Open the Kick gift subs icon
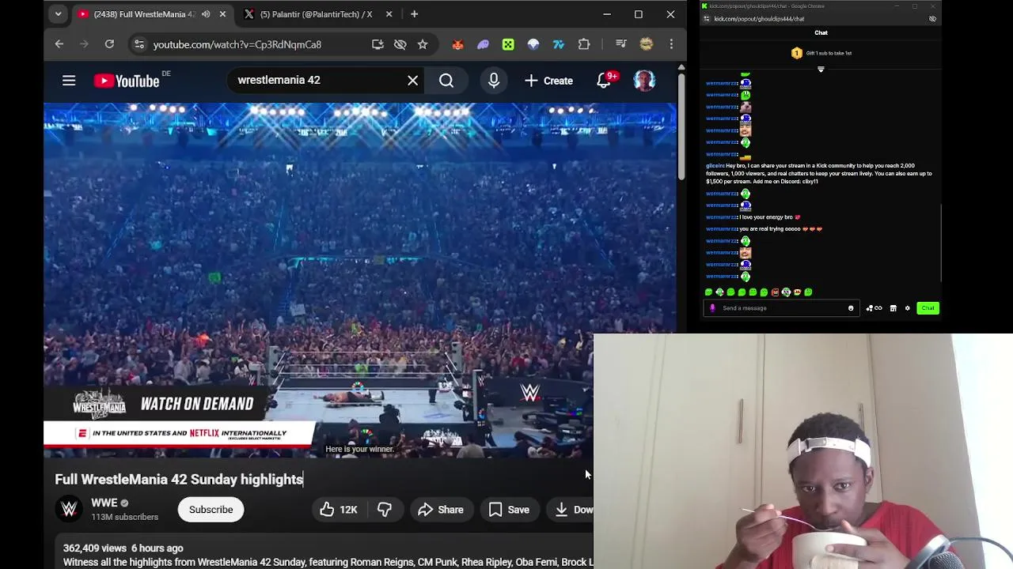The image size is (1013, 569). pyautogui.click(x=874, y=308)
